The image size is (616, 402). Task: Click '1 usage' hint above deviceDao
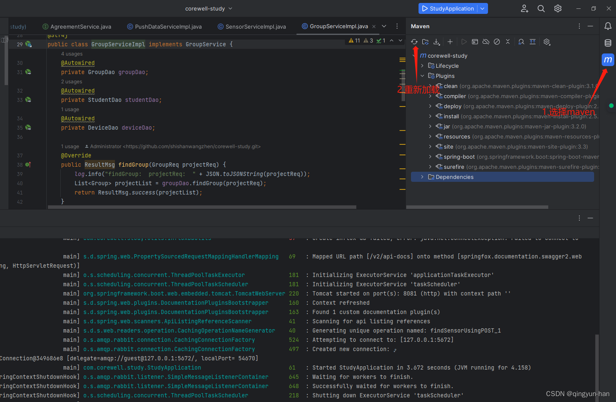[70, 109]
